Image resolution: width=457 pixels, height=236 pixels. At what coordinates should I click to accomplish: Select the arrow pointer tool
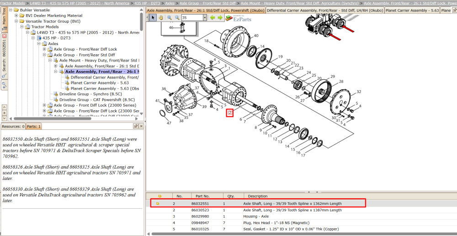click(154, 18)
